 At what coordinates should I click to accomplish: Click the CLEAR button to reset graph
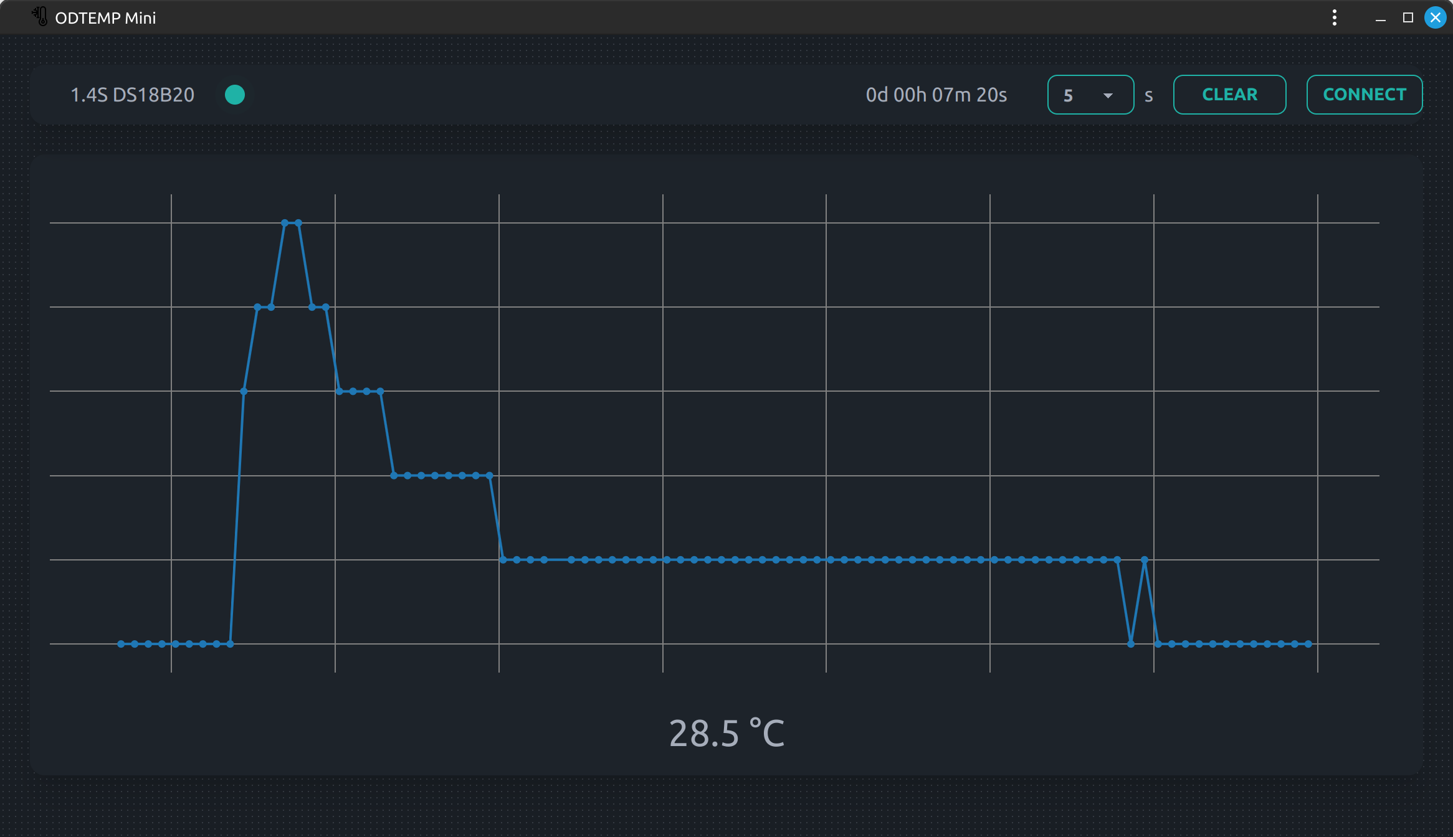point(1229,94)
